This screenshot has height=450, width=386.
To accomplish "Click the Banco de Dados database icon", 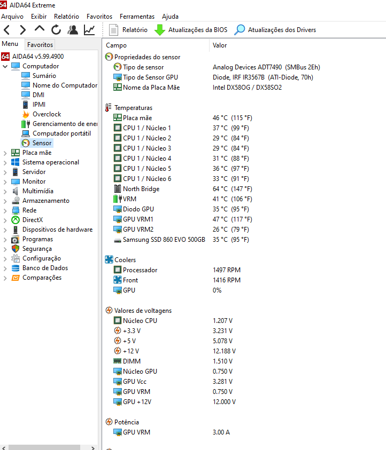I will 15,268.
